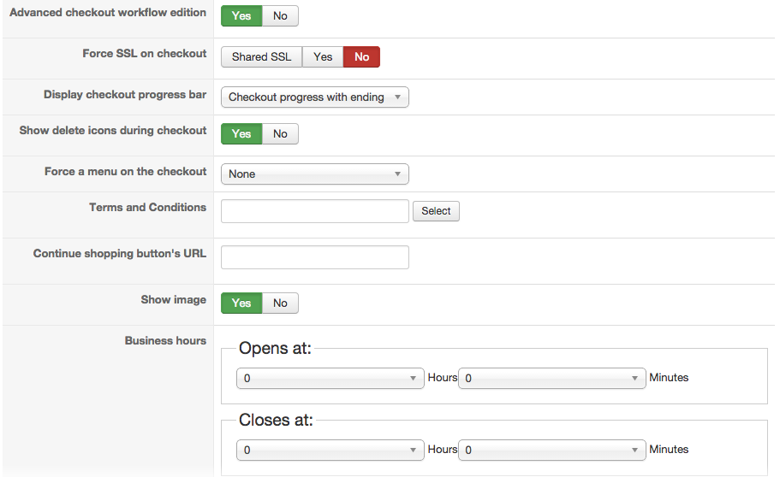Open the Opens at Minutes dropdown
Screen dimensions: 780x477
point(551,378)
